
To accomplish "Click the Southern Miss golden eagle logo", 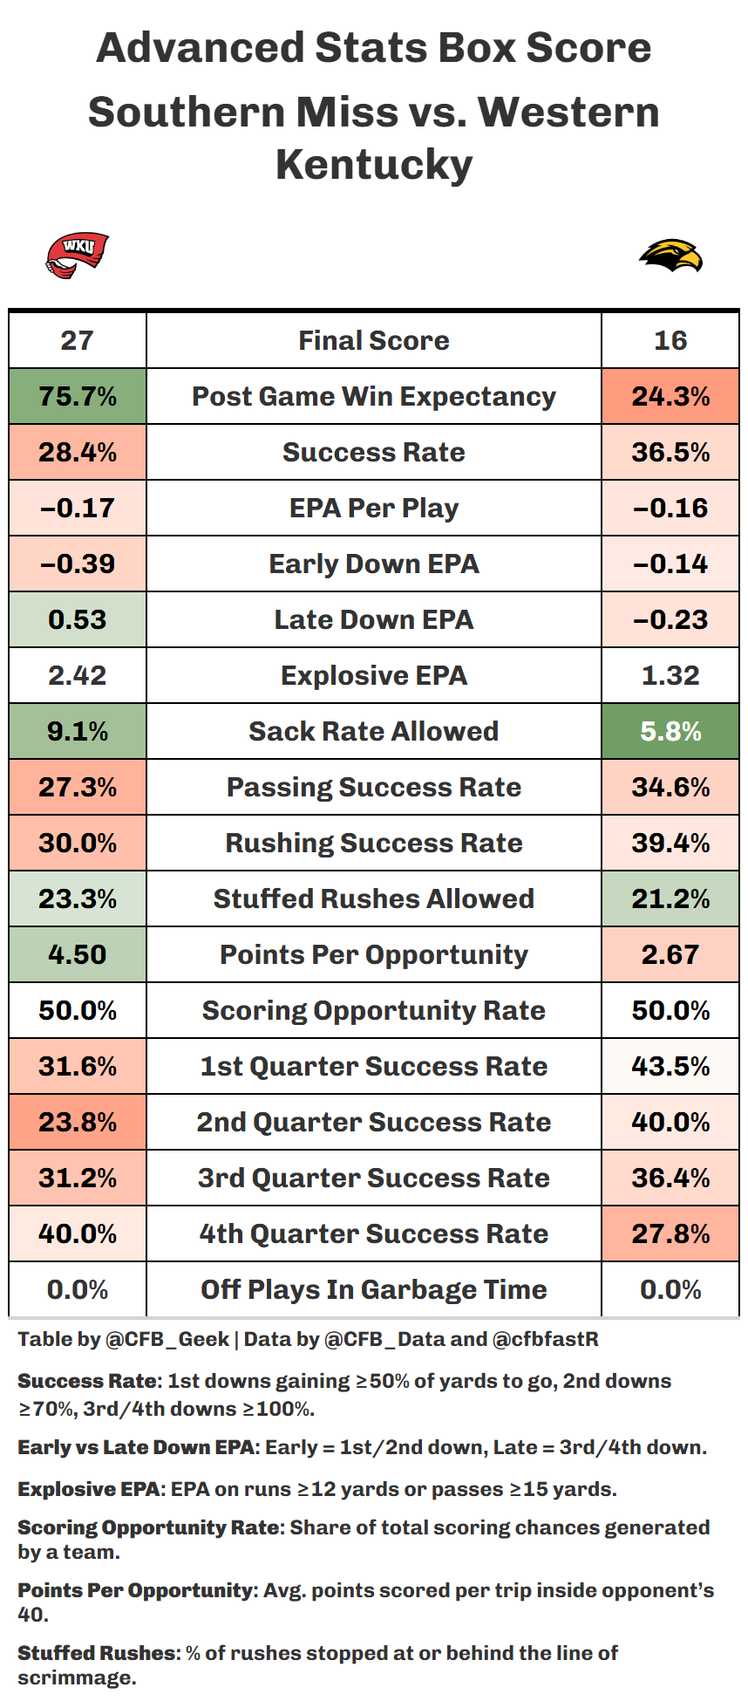I will tap(670, 256).
